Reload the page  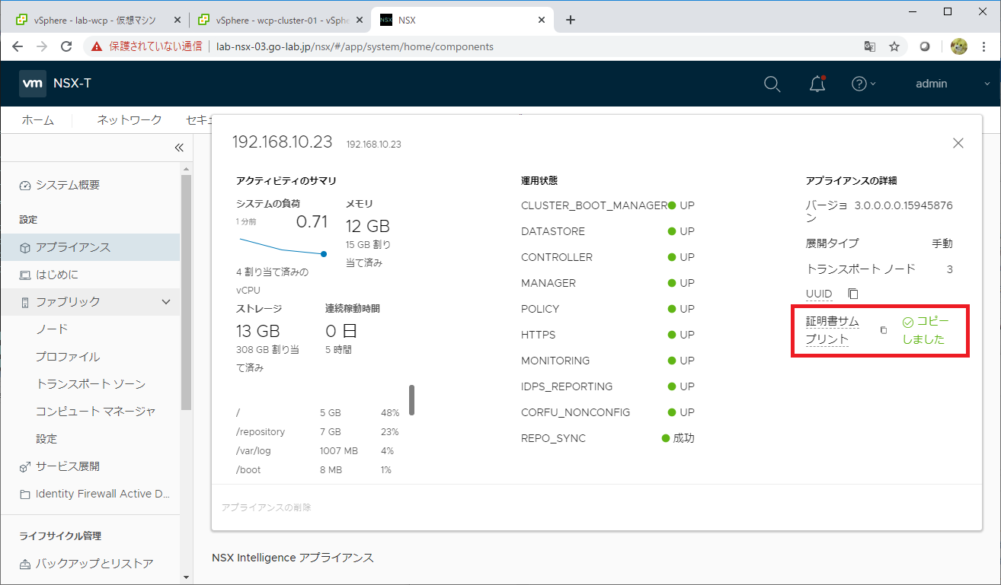coord(66,46)
